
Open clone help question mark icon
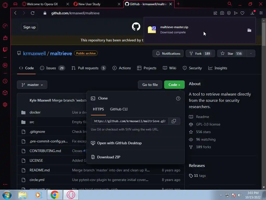pyautogui.click(x=178, y=98)
